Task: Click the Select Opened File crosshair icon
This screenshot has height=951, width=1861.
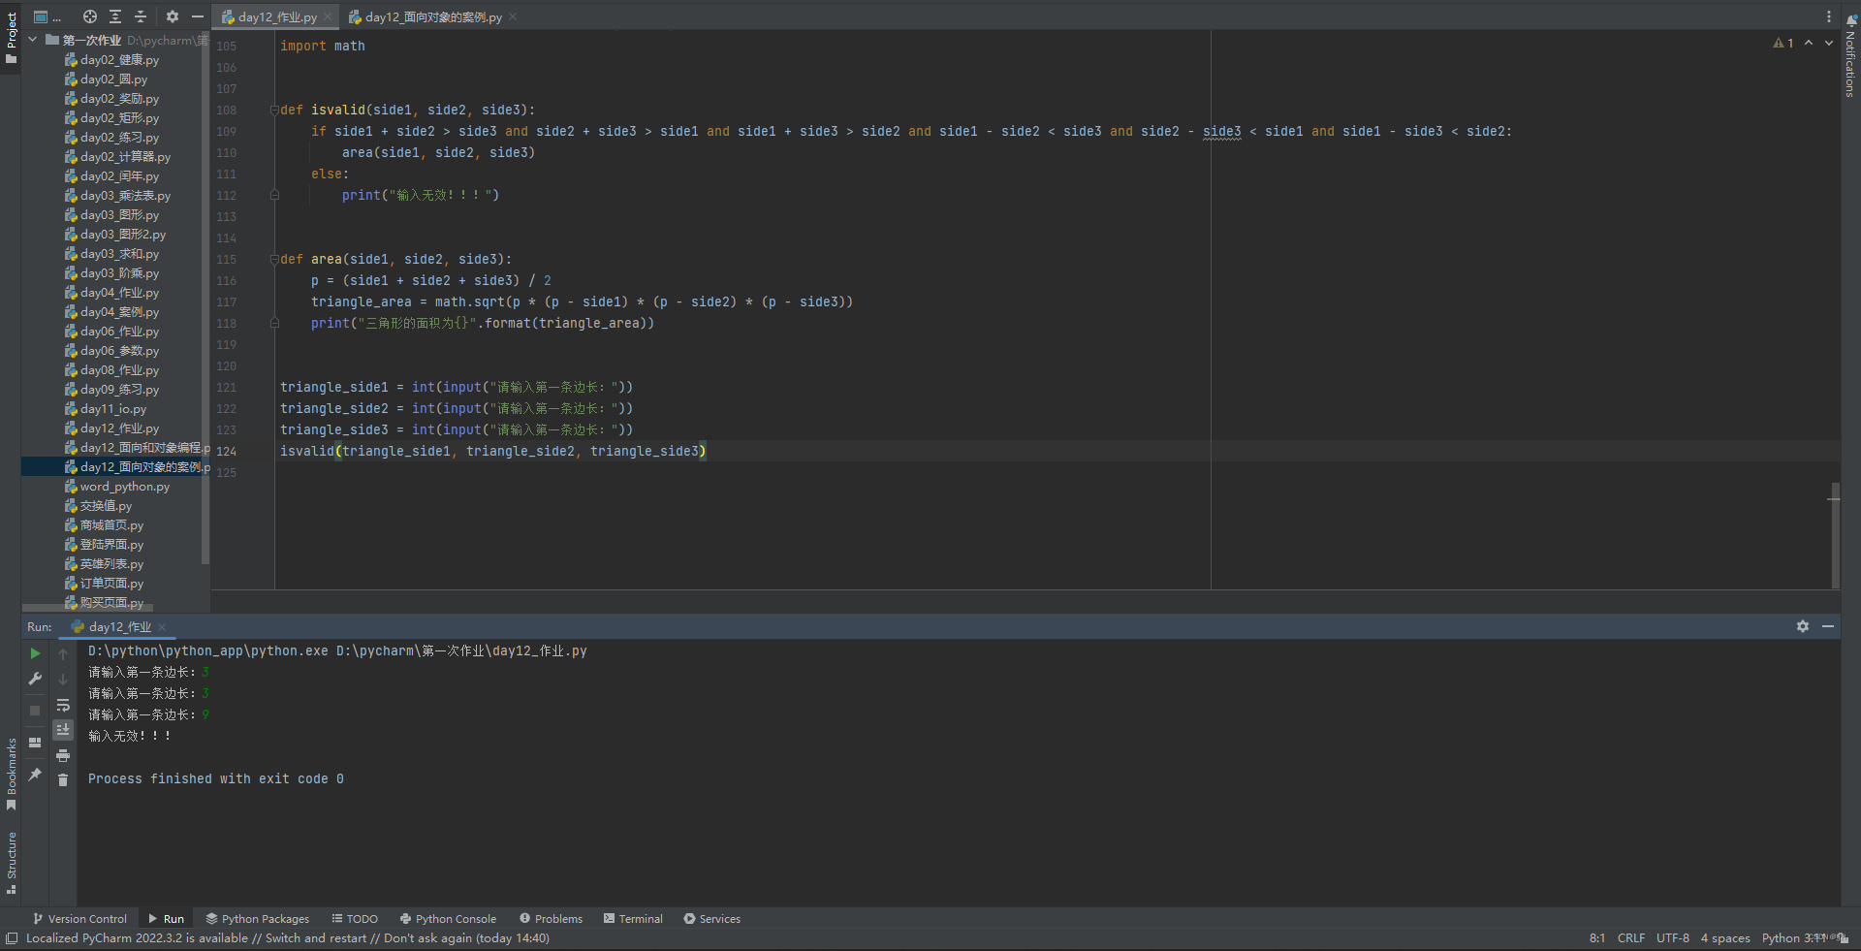Action: click(90, 16)
